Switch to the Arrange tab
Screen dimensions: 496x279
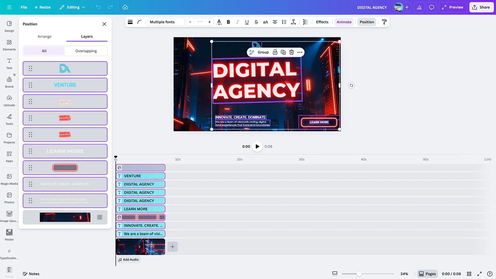(44, 37)
